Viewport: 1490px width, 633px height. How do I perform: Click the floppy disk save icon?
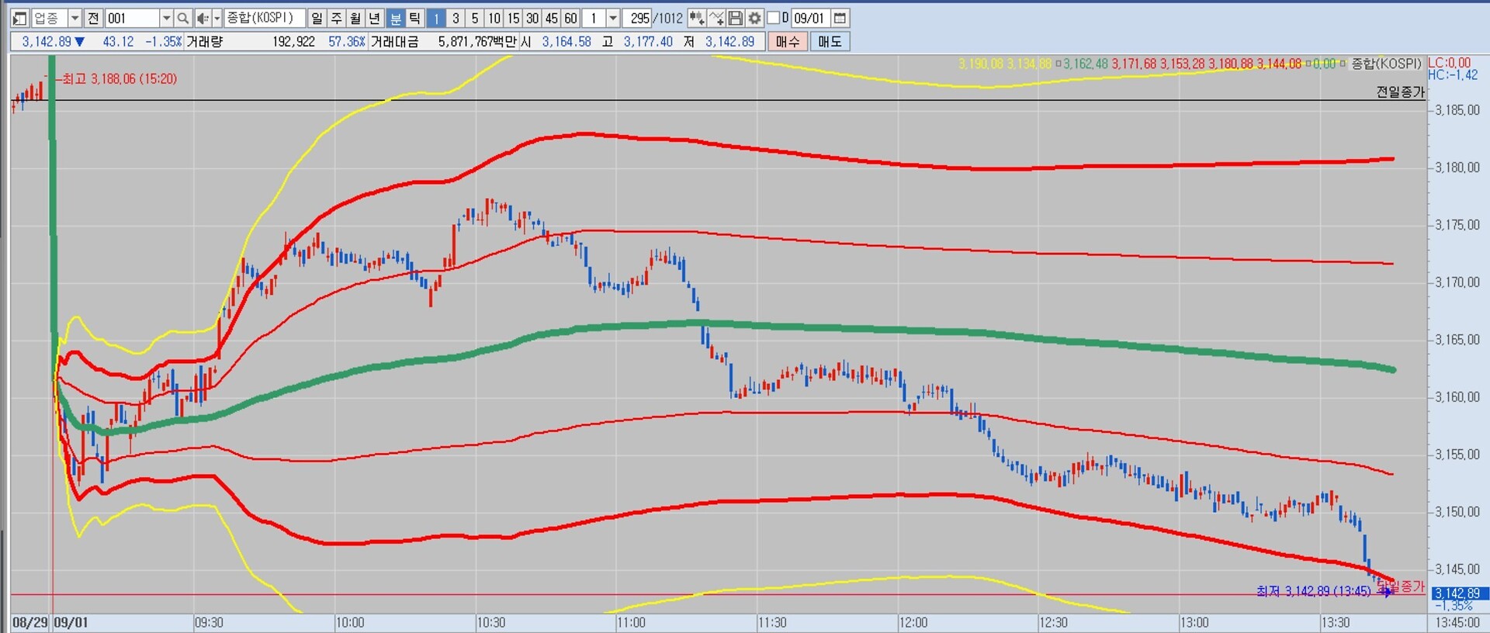pos(736,18)
